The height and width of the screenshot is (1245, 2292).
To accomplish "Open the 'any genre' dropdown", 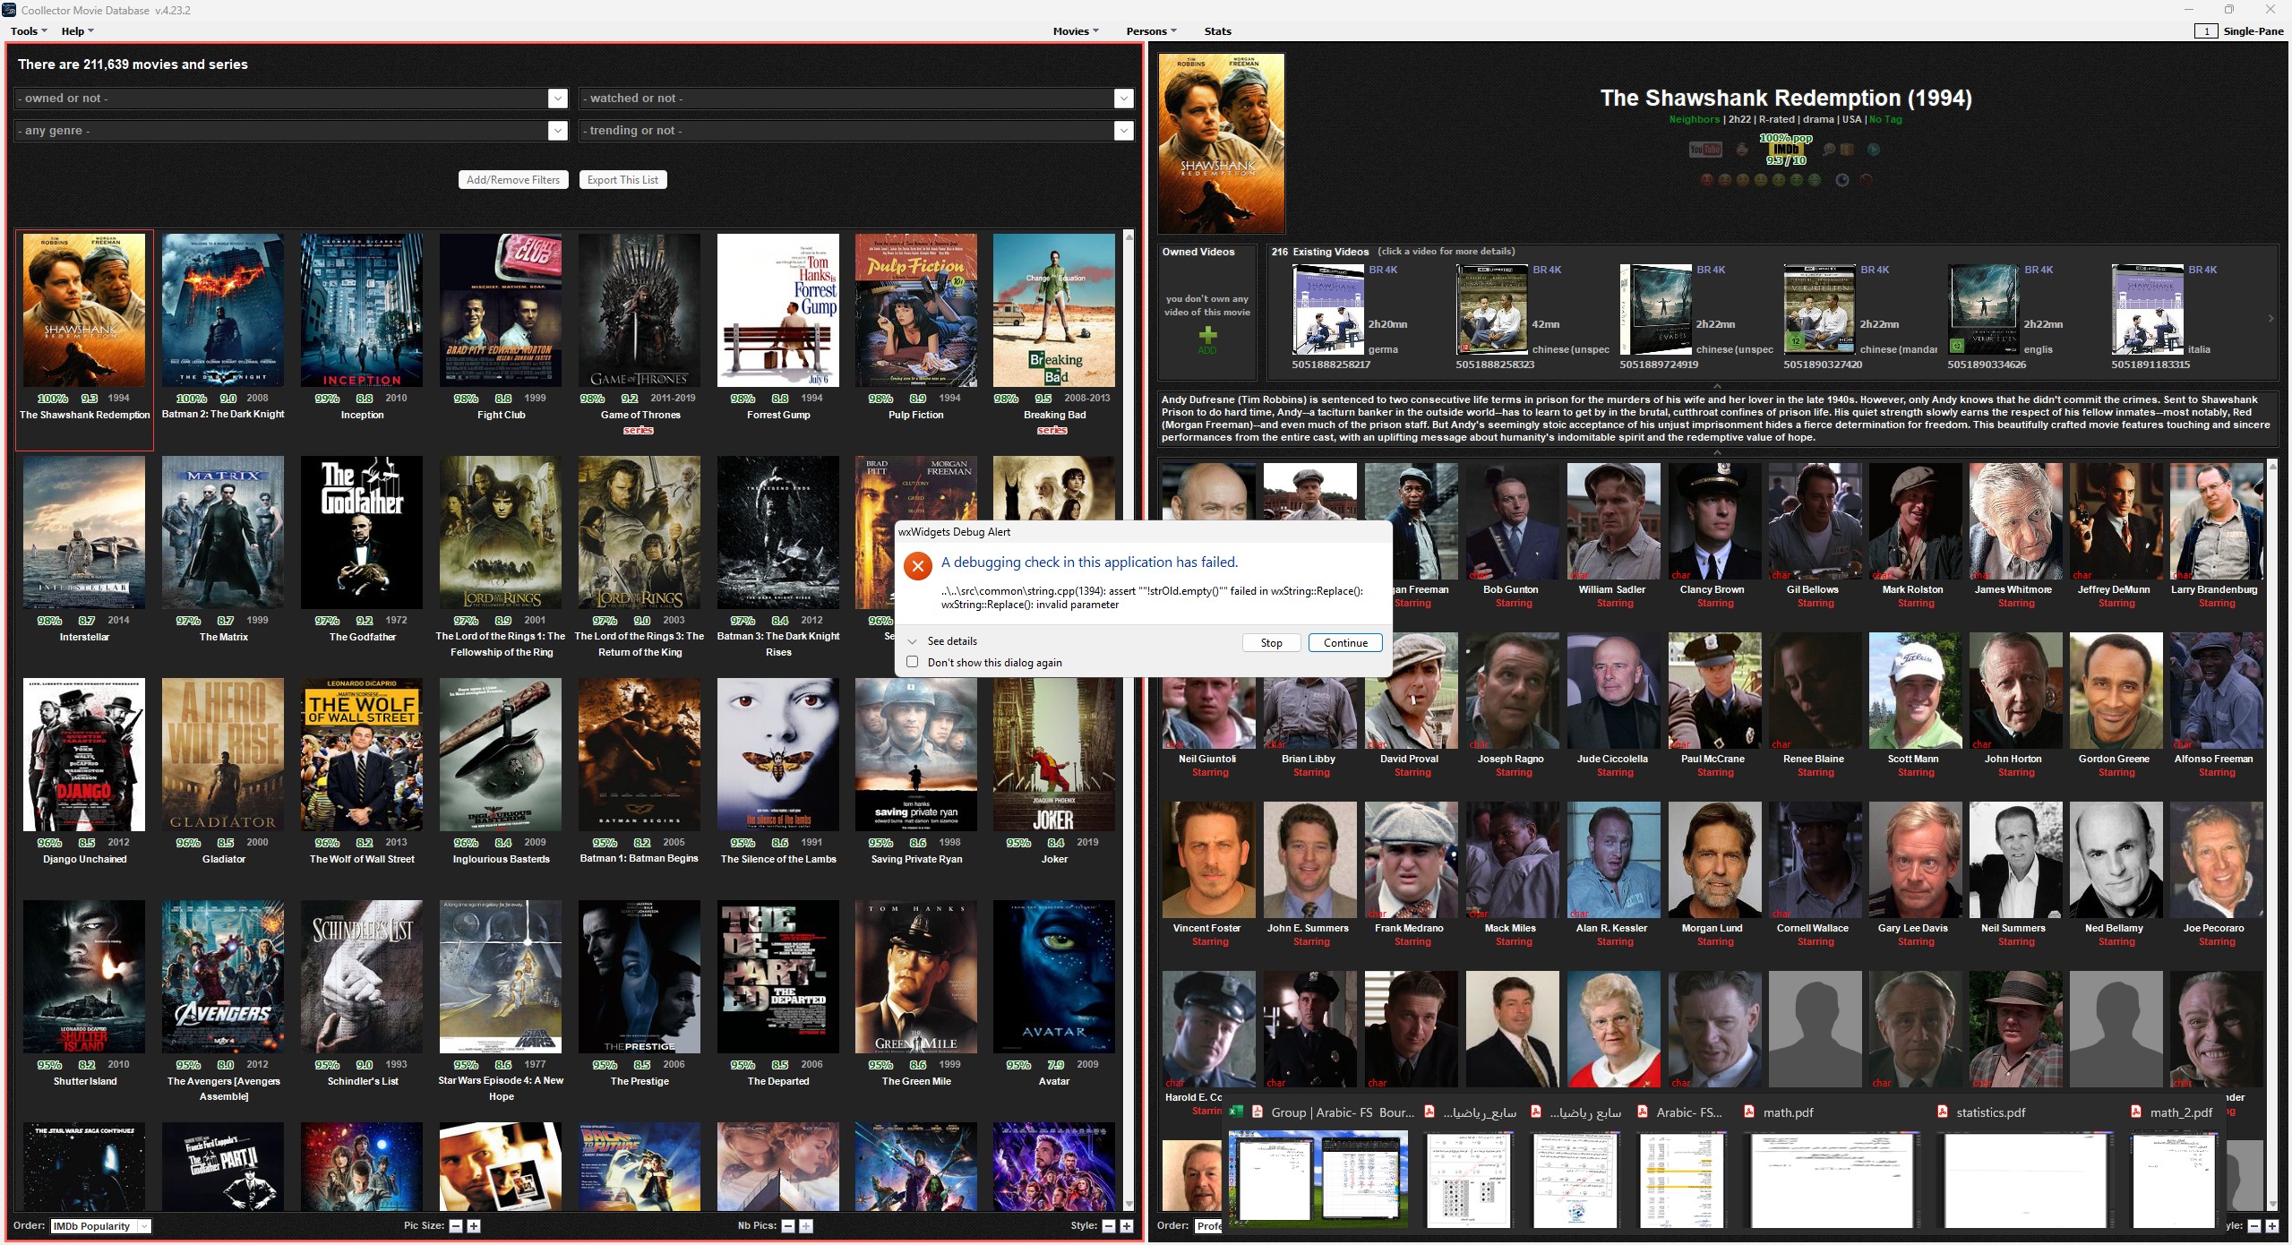I will pos(291,131).
